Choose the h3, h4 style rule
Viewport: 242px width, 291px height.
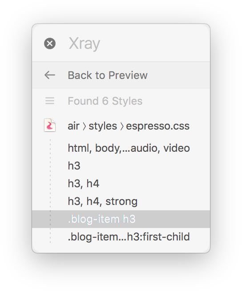tap(121, 184)
